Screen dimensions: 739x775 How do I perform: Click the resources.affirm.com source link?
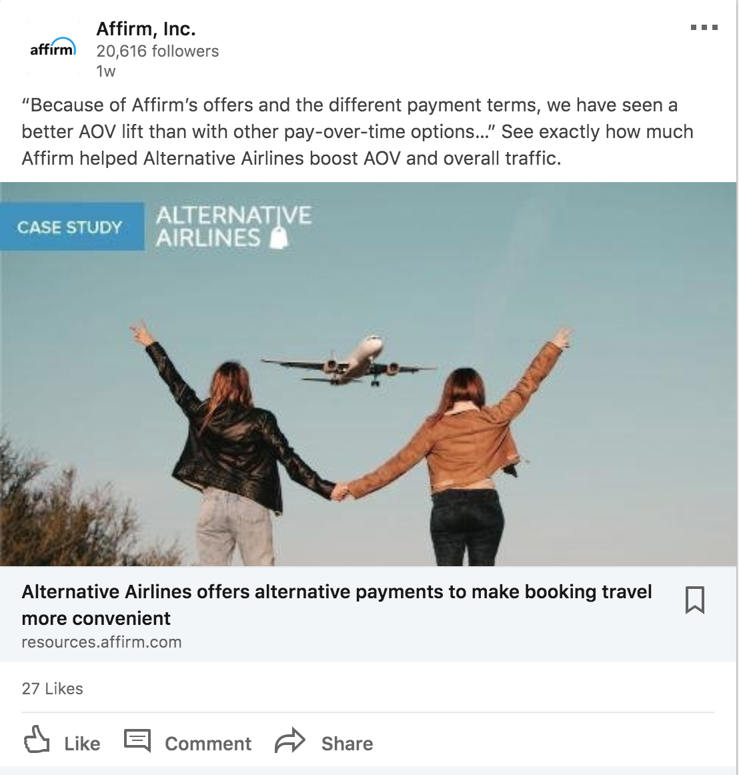(101, 642)
